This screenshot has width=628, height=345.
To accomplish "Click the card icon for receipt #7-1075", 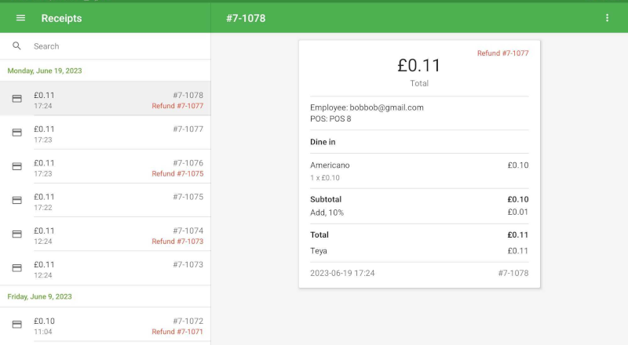I will pos(16,200).
